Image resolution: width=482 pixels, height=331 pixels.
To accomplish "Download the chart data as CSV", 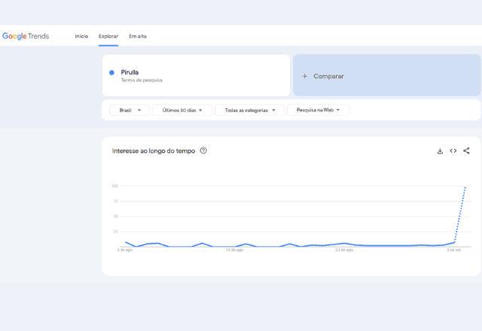I will (440, 150).
